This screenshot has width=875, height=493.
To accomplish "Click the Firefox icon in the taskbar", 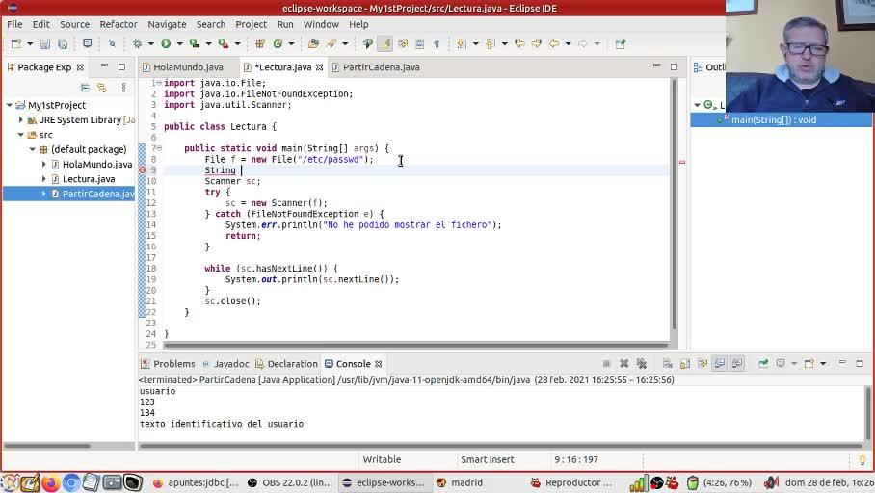I will pyautogui.click(x=50, y=482).
